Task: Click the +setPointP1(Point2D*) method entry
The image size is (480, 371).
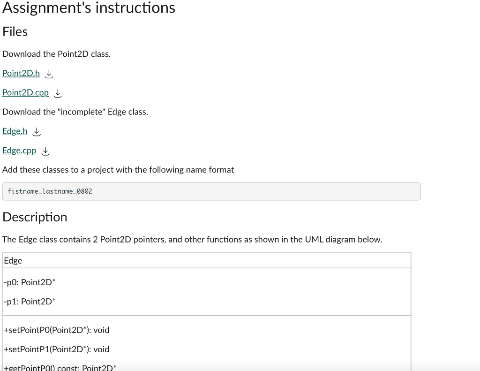Action: pos(56,349)
